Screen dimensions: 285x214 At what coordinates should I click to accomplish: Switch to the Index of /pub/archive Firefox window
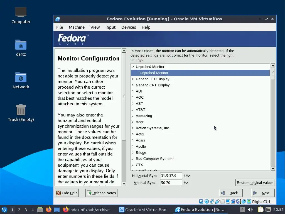tap(88, 210)
